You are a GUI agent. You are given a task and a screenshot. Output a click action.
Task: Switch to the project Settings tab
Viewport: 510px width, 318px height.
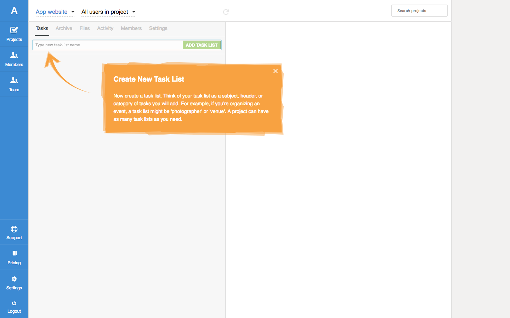pyautogui.click(x=158, y=28)
